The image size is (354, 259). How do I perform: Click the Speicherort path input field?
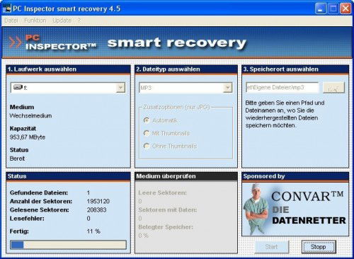(282, 88)
